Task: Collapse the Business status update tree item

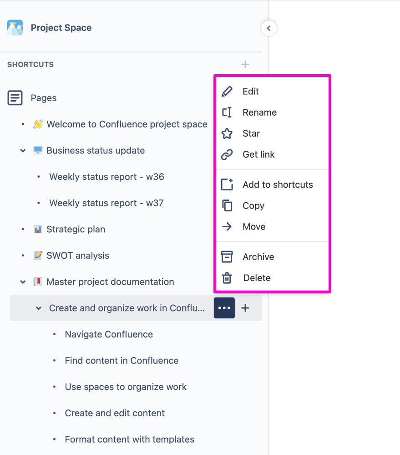Action: [x=23, y=150]
